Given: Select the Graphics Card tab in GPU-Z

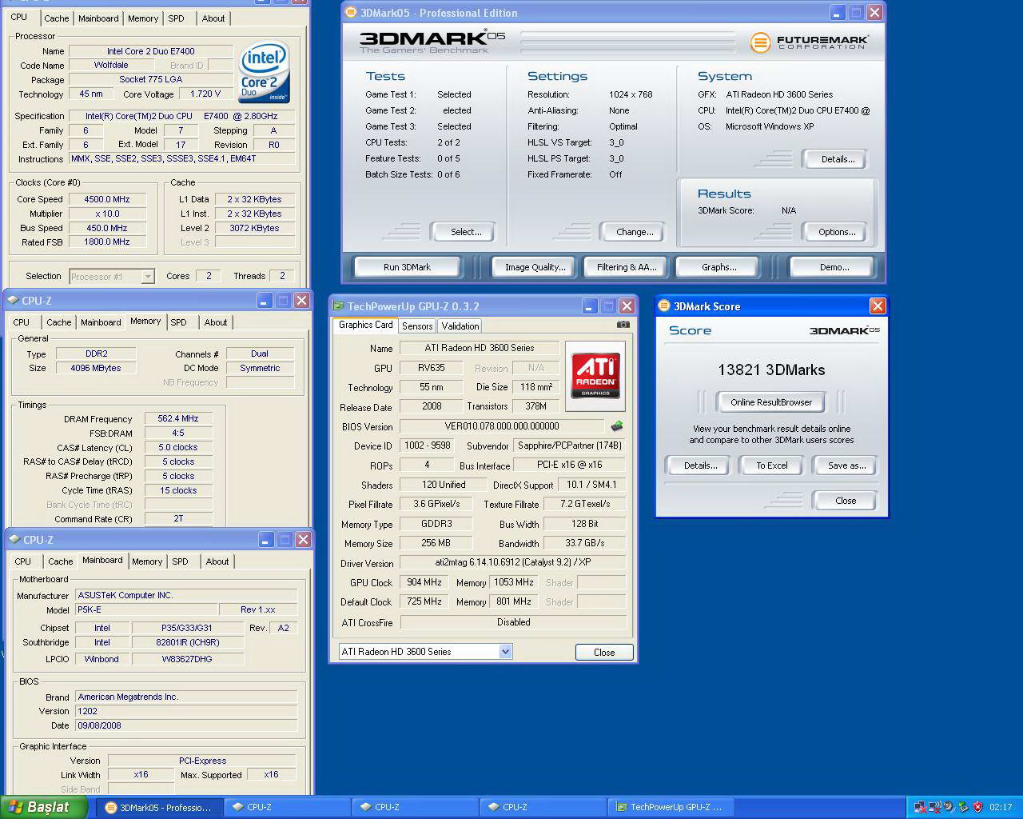Looking at the screenshot, I should (x=365, y=325).
